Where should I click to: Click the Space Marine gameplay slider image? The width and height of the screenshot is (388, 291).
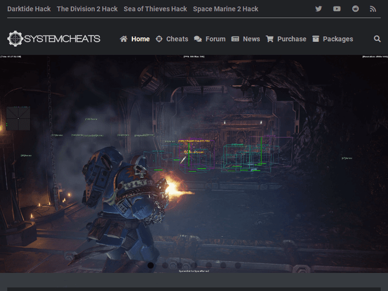point(194,165)
